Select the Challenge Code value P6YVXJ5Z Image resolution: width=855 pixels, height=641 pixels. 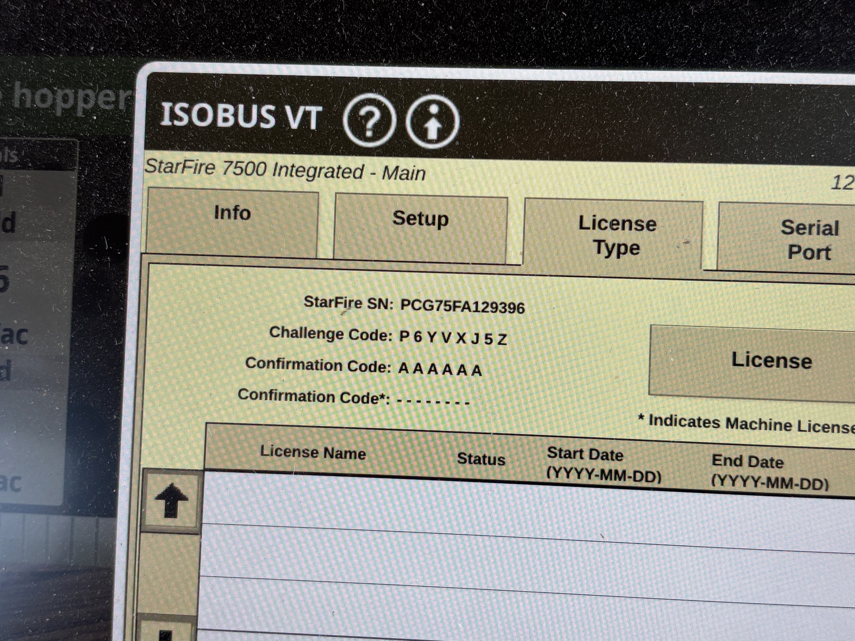(x=453, y=338)
